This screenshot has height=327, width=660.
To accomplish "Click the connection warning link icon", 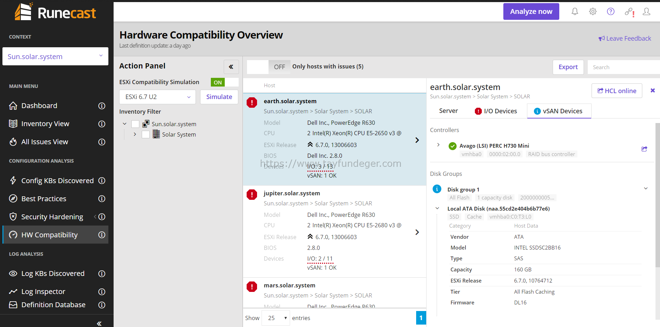I will click(x=629, y=12).
